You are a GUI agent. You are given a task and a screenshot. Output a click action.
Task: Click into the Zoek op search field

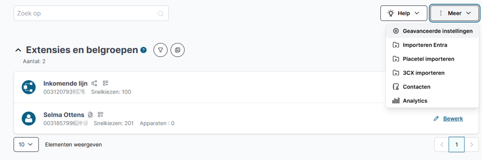pyautogui.click(x=91, y=13)
